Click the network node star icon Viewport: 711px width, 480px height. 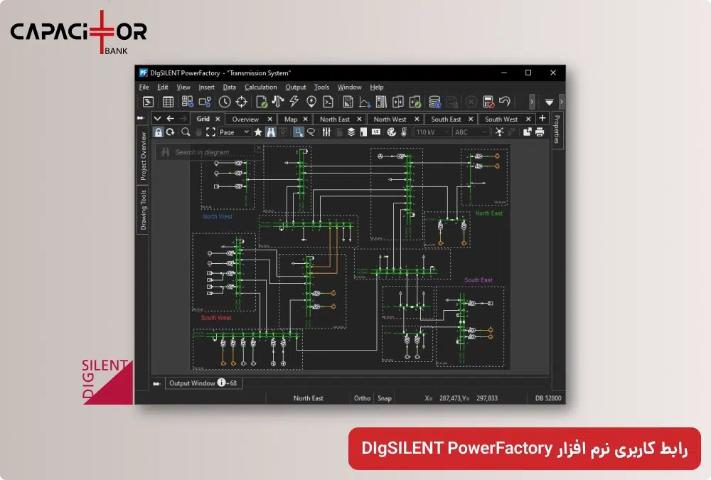click(499, 132)
